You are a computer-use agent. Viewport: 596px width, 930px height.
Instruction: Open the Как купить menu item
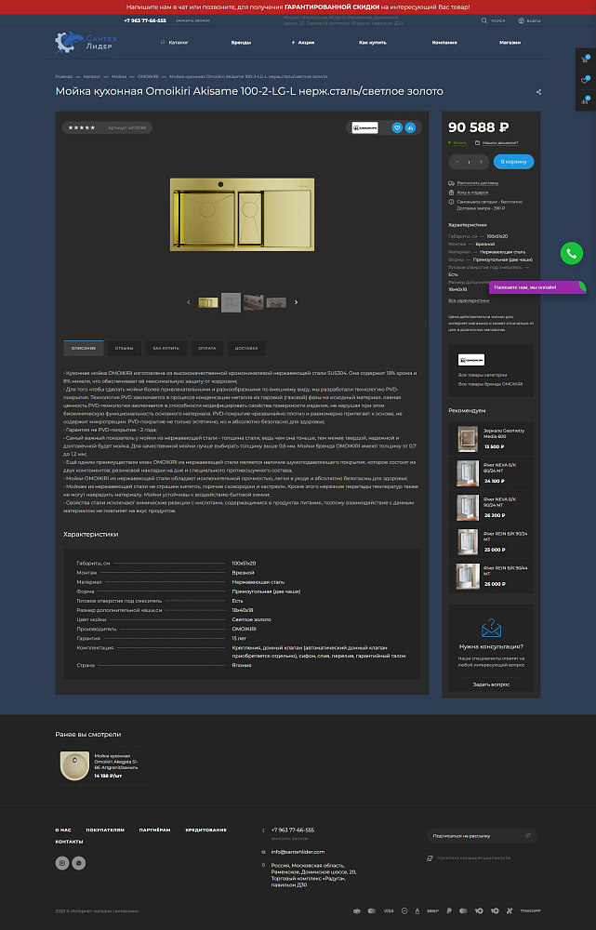pyautogui.click(x=373, y=42)
